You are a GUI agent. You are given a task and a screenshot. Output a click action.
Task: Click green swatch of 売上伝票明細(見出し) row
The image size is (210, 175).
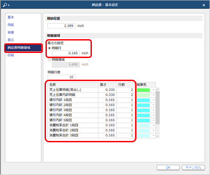[x=143, y=90]
